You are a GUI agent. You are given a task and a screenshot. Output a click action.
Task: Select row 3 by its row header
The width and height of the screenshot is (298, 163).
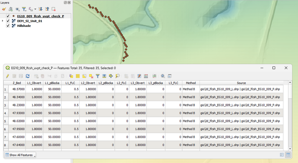[5, 105]
